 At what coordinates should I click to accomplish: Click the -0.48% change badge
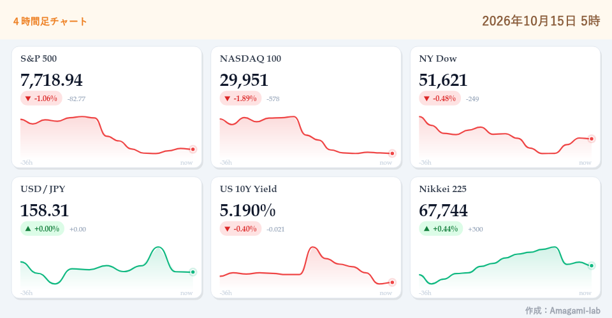pos(440,99)
